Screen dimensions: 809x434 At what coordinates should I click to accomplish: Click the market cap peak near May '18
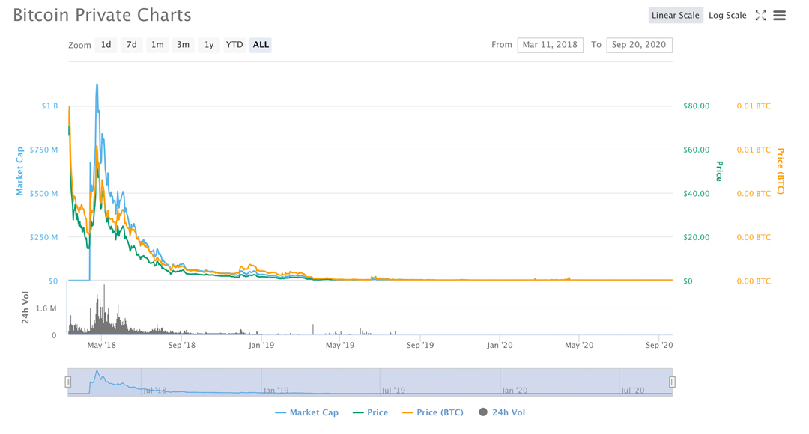coord(97,85)
